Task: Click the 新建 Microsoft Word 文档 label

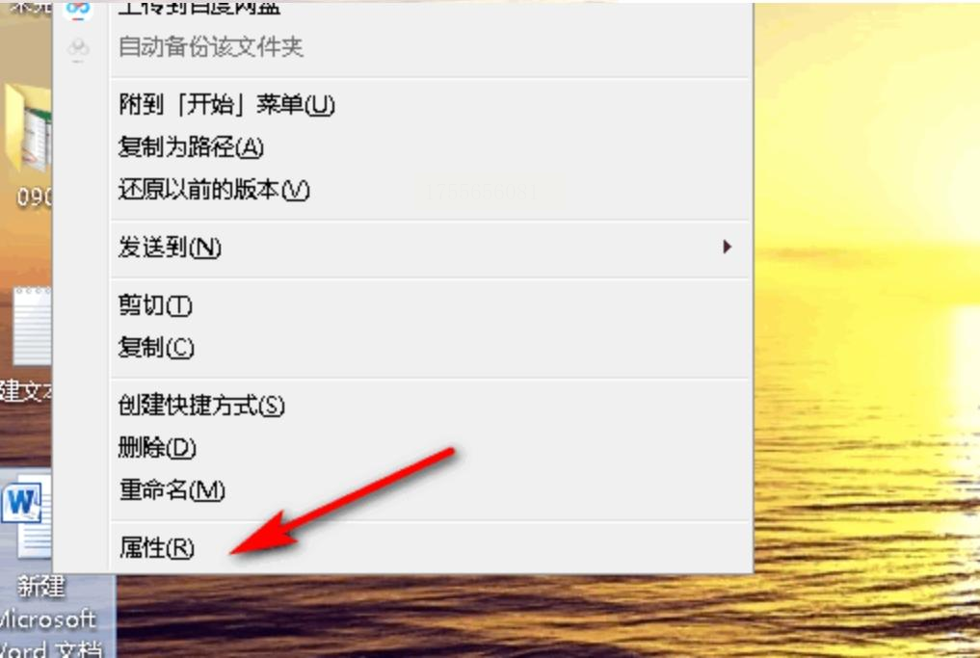Action: [x=50, y=618]
